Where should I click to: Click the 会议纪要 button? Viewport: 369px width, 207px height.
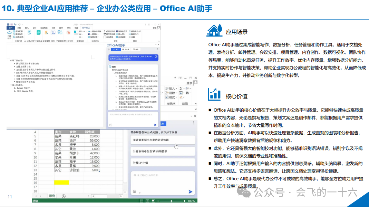pyautogui.click(x=18, y=31)
